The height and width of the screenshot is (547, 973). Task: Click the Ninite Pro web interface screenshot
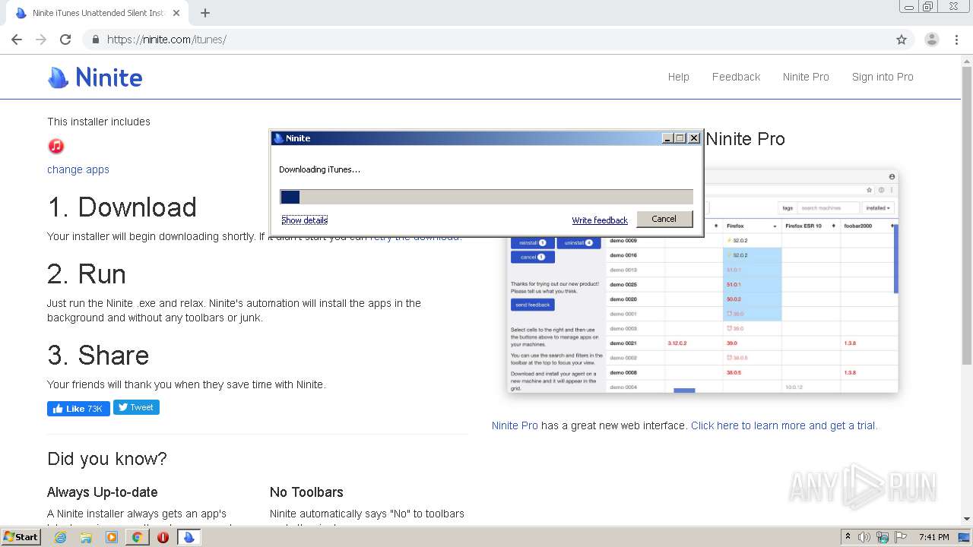[702, 281]
